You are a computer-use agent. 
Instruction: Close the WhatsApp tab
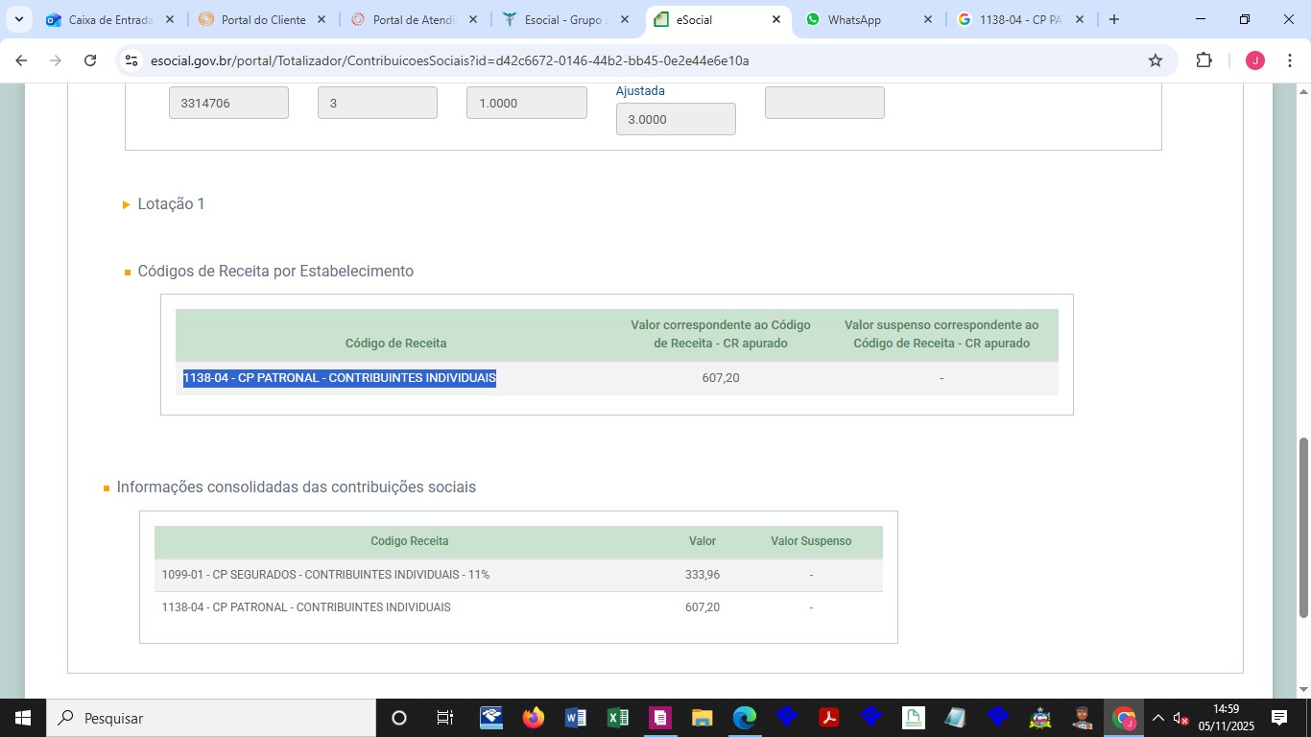(927, 19)
